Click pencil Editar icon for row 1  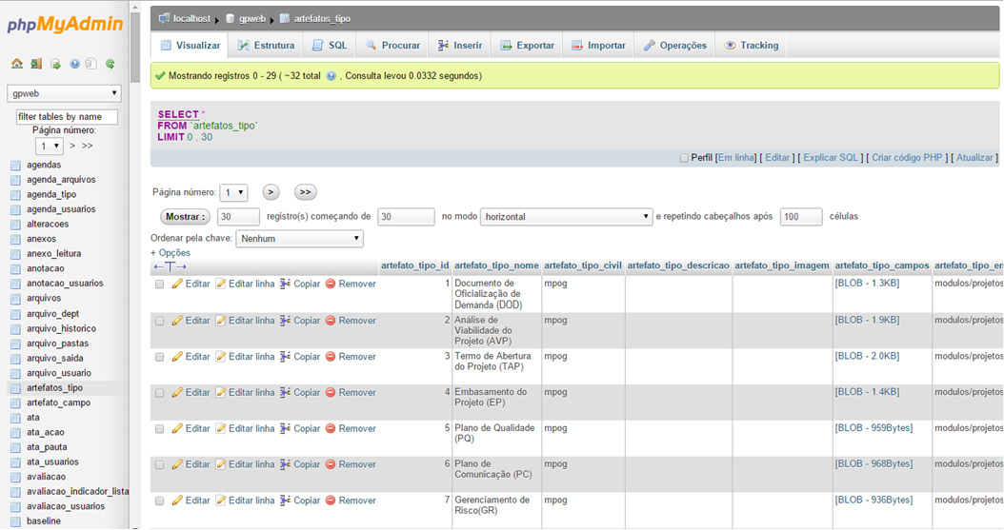click(177, 284)
